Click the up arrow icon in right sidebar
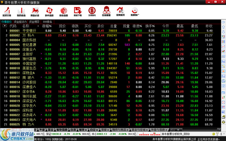The height and width of the screenshot is (141, 226). 223,27
